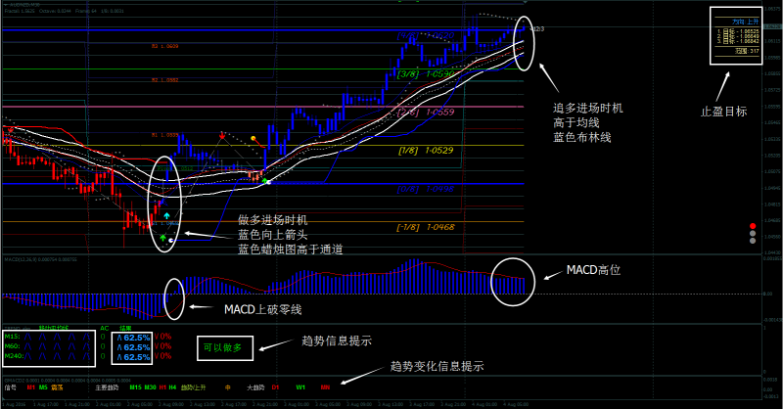
Task: Click the red D1 trend indicator
Action: (x=275, y=387)
